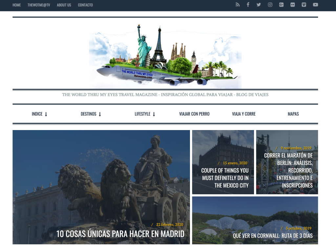Open the LIFESTYLE dropdown menu

point(145,114)
